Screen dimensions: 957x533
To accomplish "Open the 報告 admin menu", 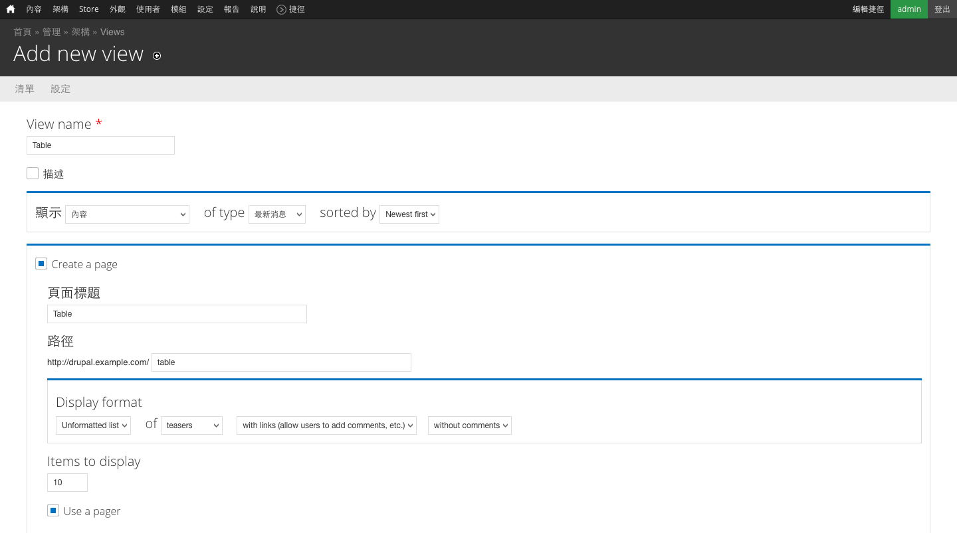I will (231, 9).
